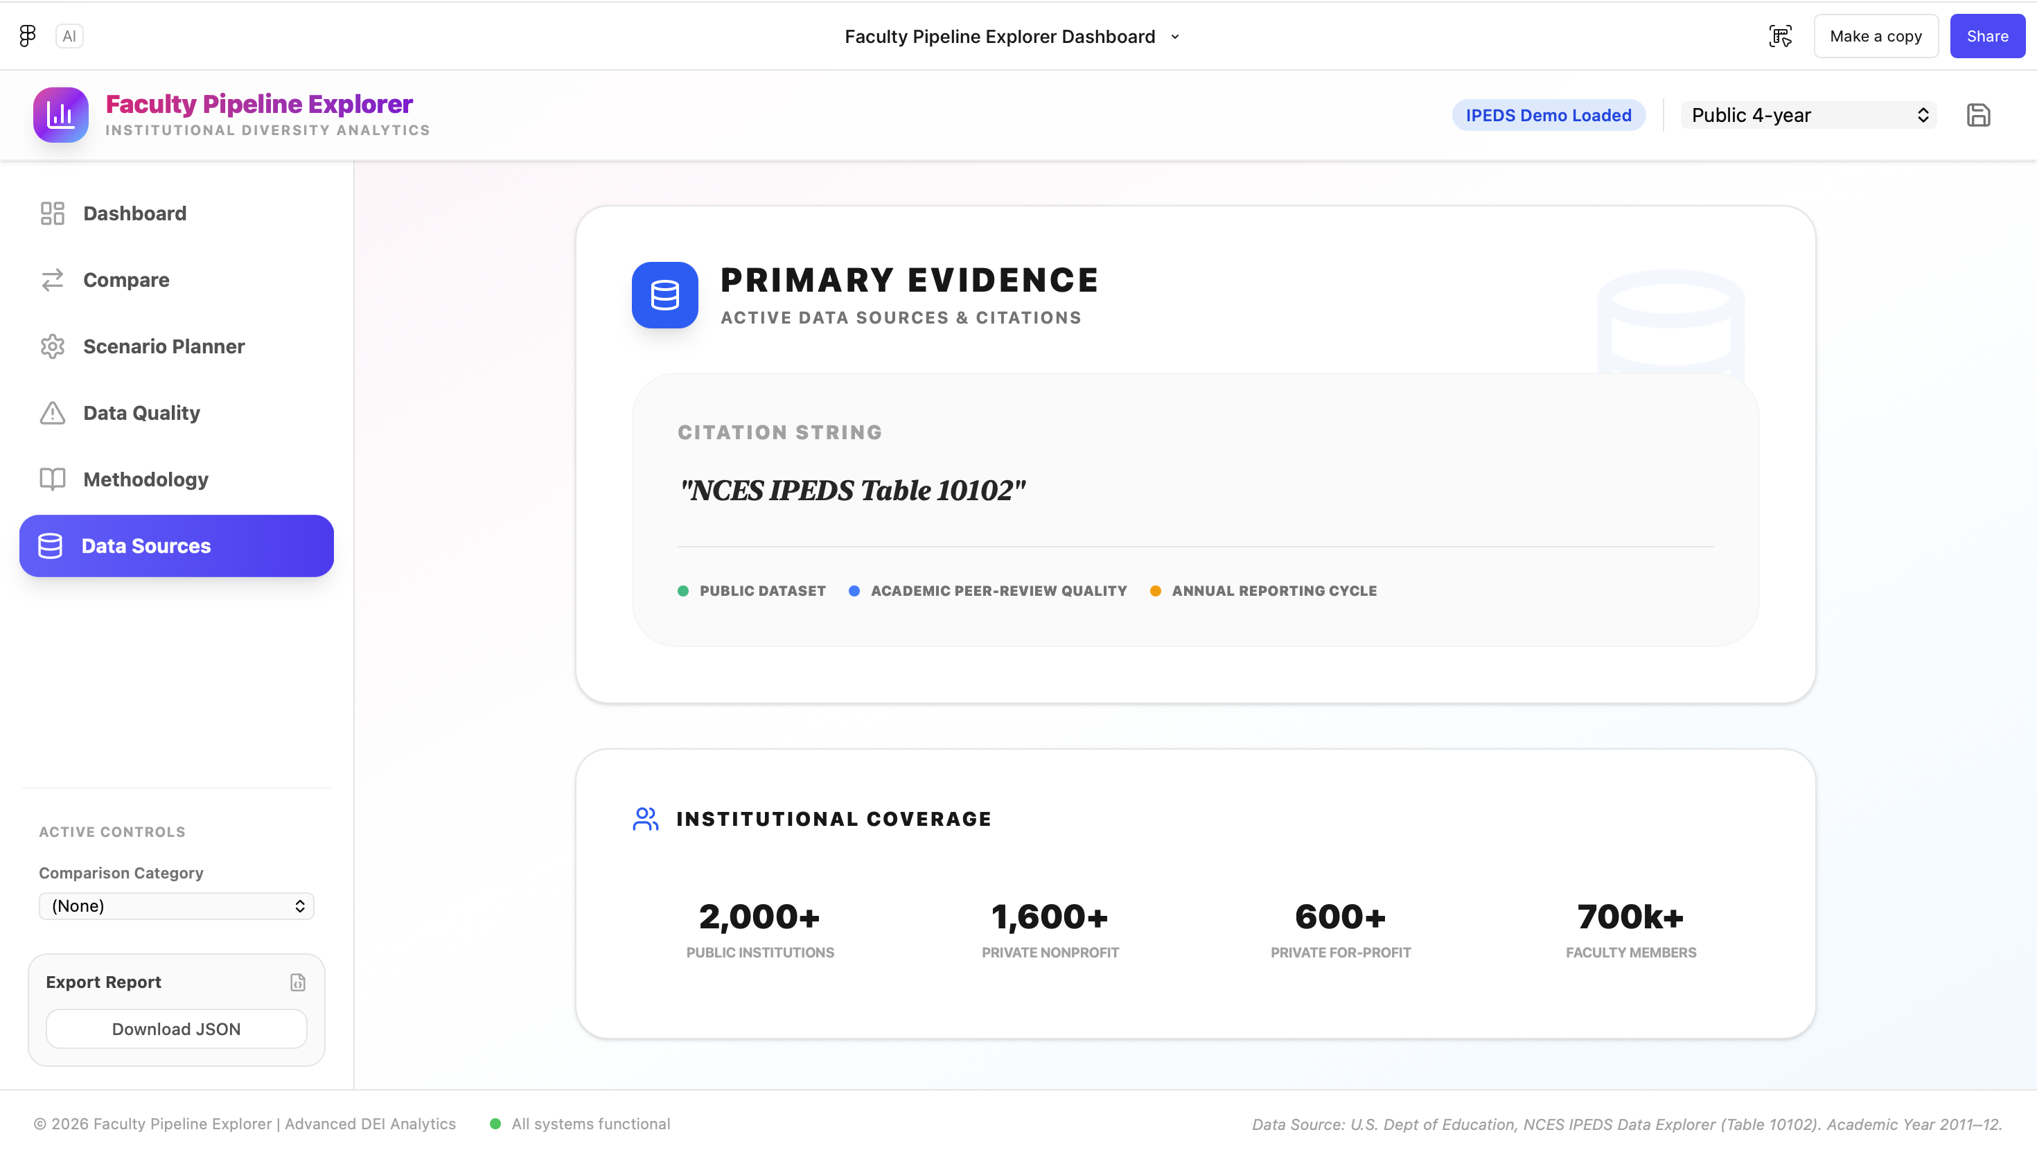The image size is (2037, 1157).
Task: Click the Download JSON button
Action: (x=177, y=1029)
